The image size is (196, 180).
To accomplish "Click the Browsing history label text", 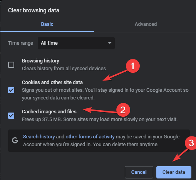I will (x=40, y=61).
